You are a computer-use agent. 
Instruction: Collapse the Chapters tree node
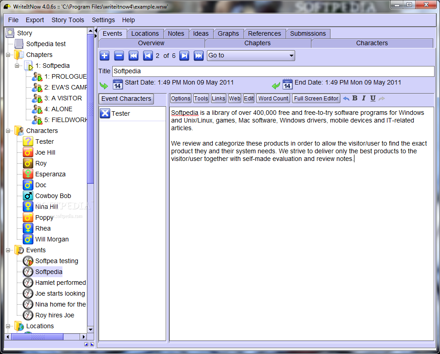pyautogui.click(x=8, y=55)
